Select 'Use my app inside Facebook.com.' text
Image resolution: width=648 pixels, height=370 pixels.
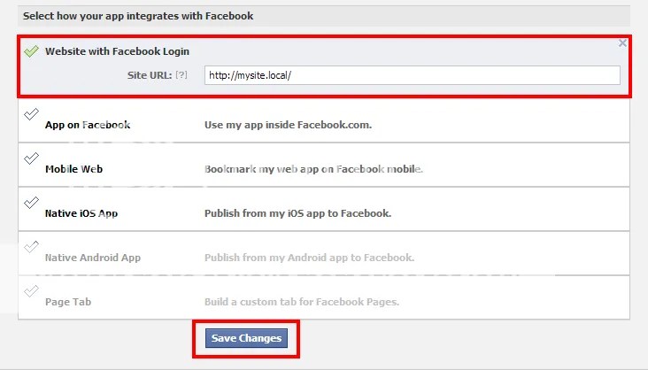pyautogui.click(x=288, y=125)
